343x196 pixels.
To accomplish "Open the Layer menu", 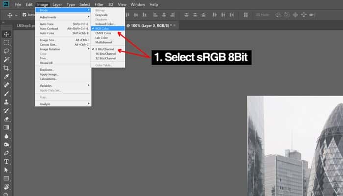I will point(57,4).
